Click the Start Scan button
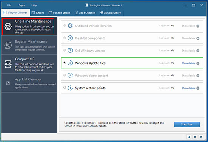This screenshot has width=208, height=142. tap(187, 125)
